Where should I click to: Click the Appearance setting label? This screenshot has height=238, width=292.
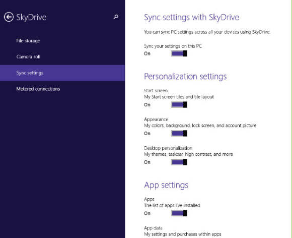tap(156, 120)
